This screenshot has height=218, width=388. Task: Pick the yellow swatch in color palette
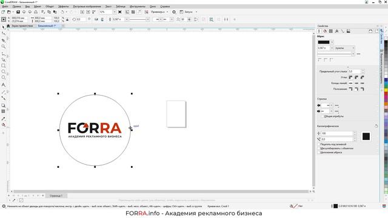(386, 90)
